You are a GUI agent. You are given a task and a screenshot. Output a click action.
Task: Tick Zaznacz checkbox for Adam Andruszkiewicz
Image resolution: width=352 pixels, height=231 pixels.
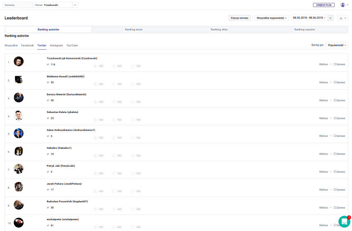point(335,136)
